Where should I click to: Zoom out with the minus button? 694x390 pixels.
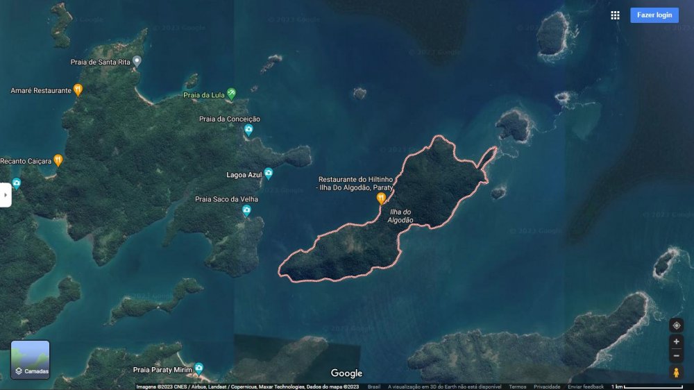pyautogui.click(x=676, y=356)
